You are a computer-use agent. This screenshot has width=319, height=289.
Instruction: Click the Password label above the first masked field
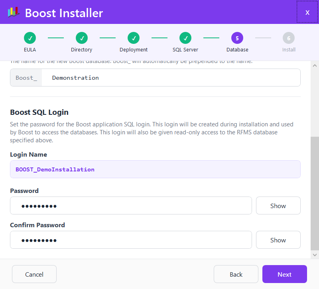tap(24, 191)
